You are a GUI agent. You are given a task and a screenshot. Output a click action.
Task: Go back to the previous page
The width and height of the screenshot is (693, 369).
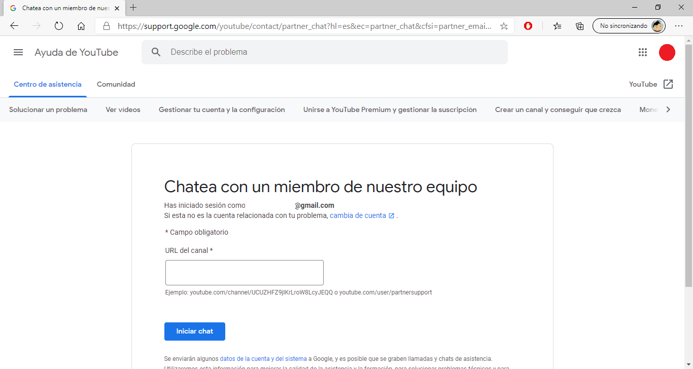coord(14,26)
